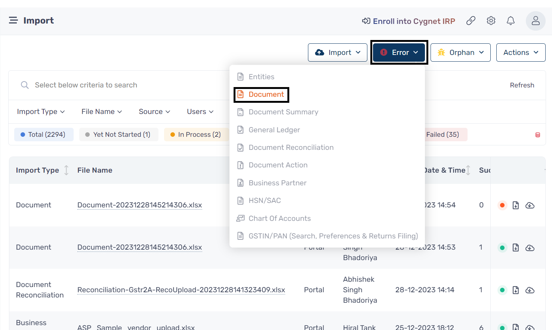Click the Refresh button
The width and height of the screenshot is (552, 330).
pos(522,85)
